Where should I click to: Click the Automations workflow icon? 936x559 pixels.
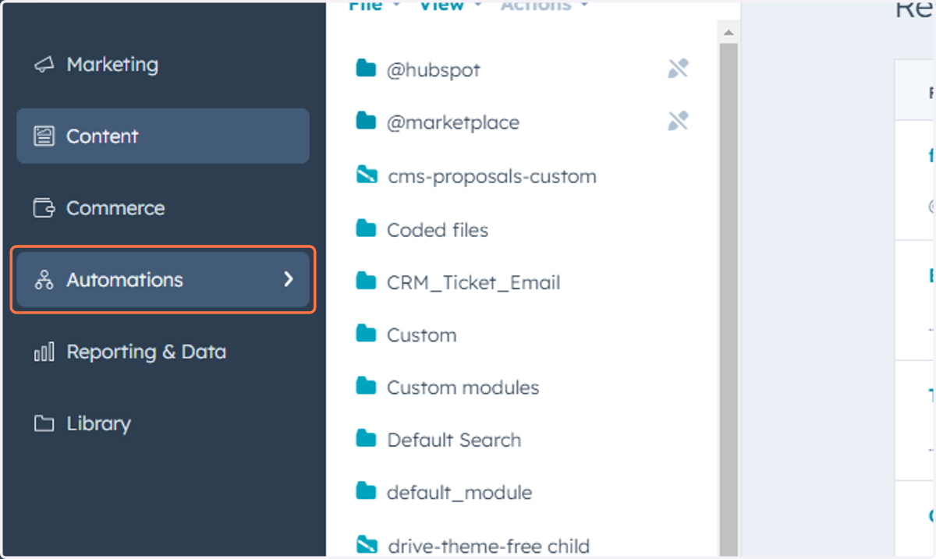(44, 280)
